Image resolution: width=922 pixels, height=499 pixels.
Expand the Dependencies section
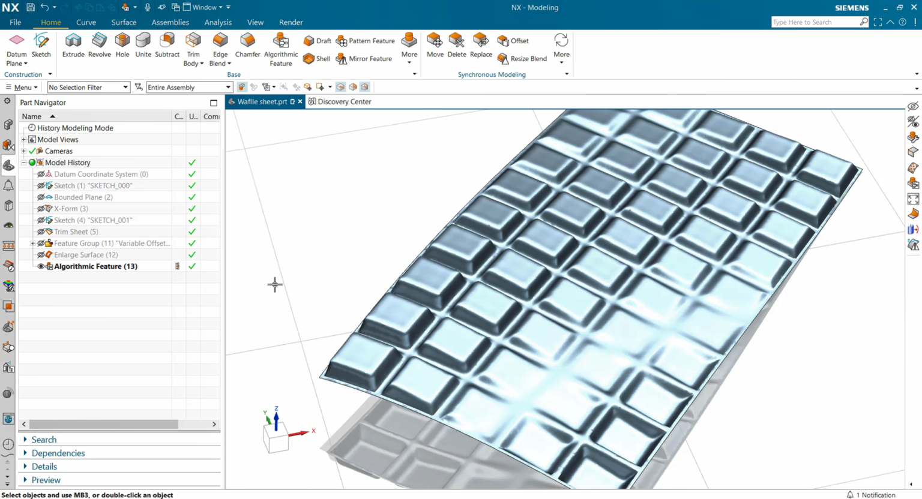click(58, 453)
